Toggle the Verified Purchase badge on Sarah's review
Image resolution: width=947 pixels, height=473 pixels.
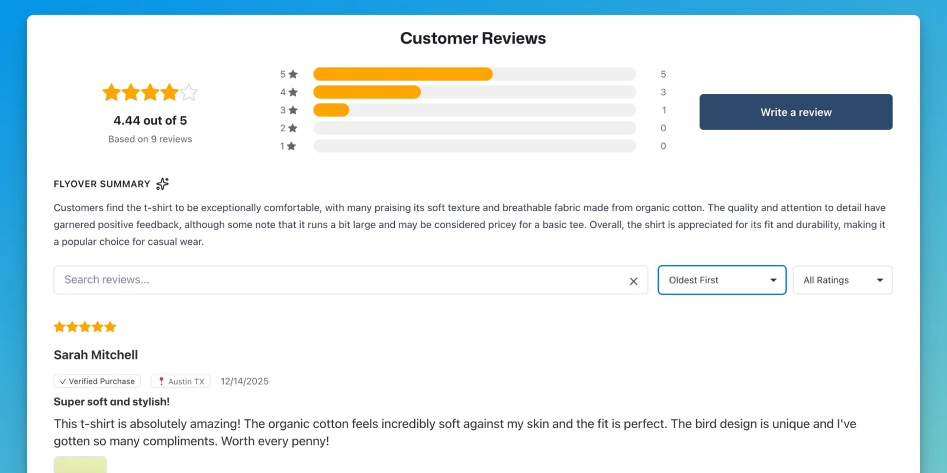click(x=96, y=381)
